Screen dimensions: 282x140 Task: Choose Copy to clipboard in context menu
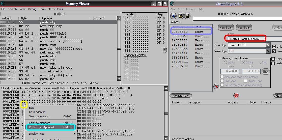tap(50, 123)
